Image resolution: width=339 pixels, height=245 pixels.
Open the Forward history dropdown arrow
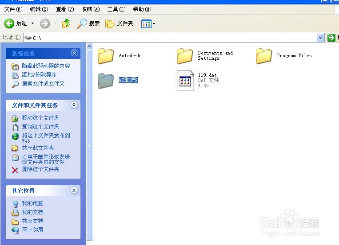(55, 23)
